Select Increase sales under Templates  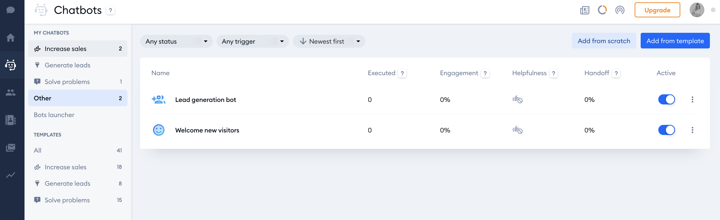tap(78, 167)
